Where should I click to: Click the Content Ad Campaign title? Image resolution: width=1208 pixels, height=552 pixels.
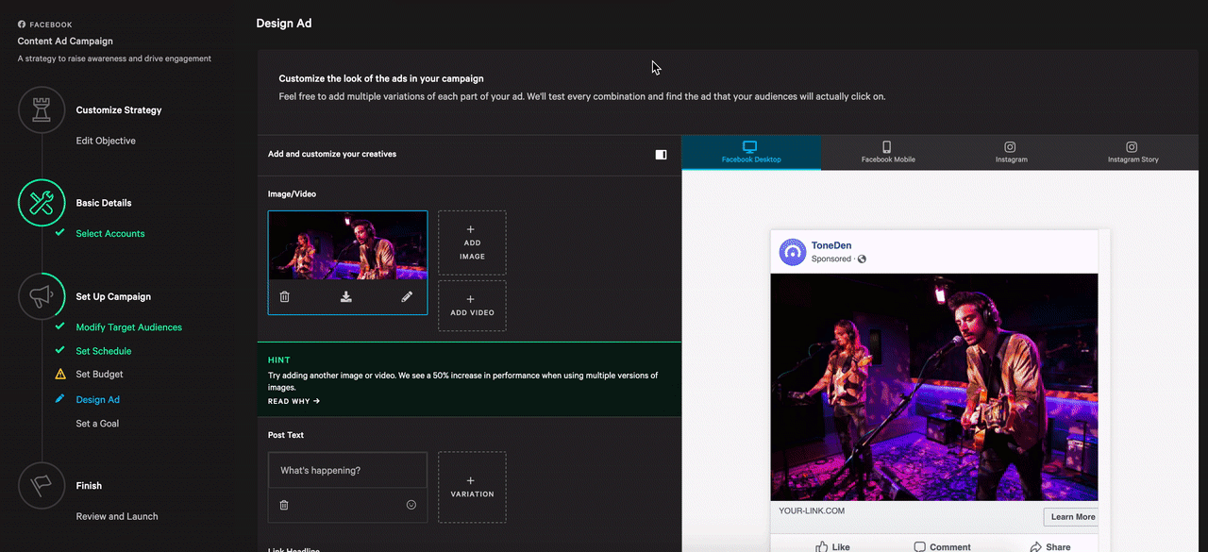[65, 42]
